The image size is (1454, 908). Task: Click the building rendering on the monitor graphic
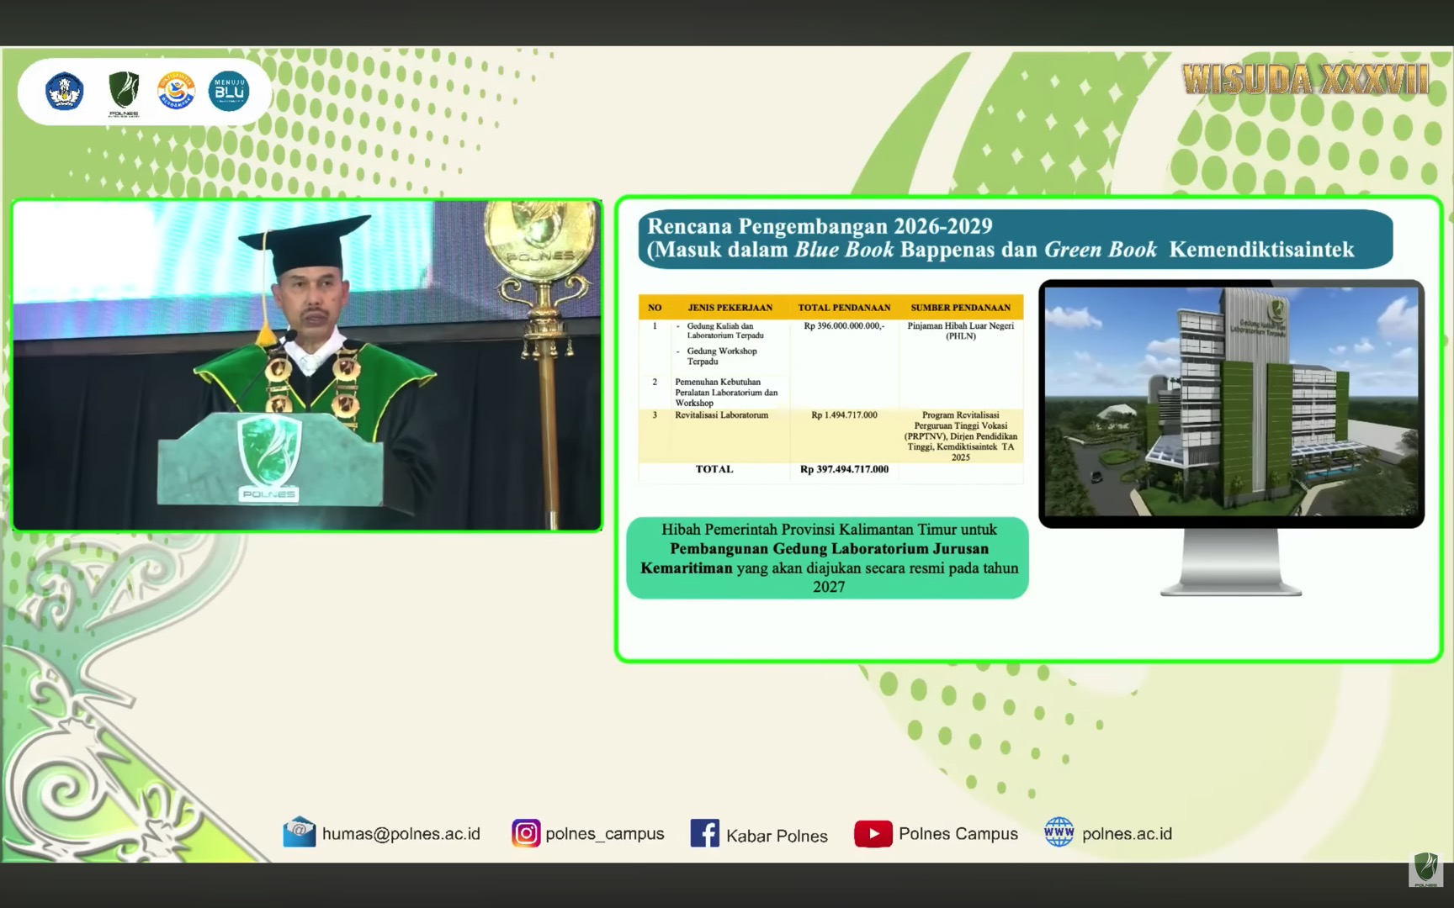[1231, 402]
